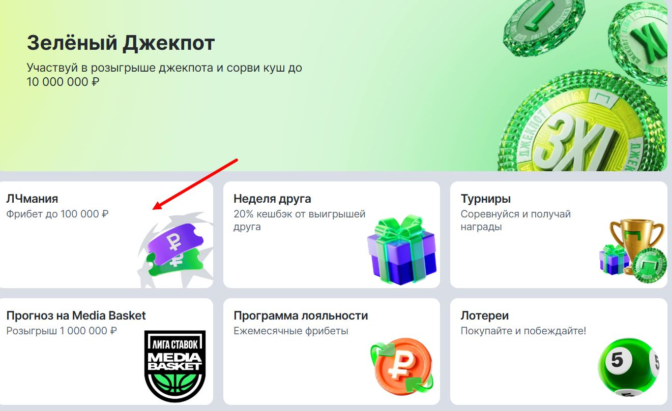Click the Liga Stavok Media Basket logo
This screenshot has height=411, width=672.
(175, 366)
